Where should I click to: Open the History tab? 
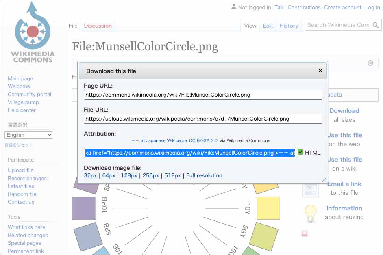(289, 26)
